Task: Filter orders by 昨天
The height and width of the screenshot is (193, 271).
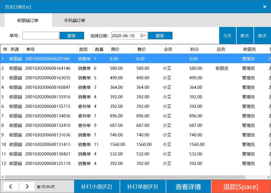Action: click(x=245, y=36)
